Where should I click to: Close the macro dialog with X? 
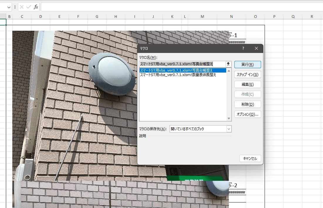[x=256, y=48]
